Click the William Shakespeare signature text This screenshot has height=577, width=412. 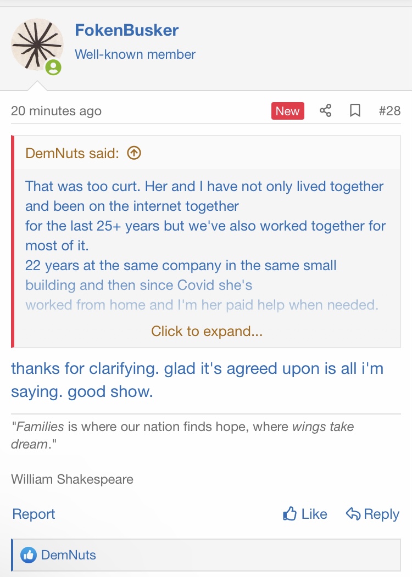pyautogui.click(x=72, y=479)
